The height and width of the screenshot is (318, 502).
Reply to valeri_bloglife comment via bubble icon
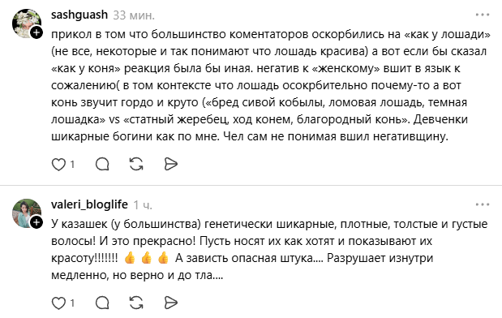(x=102, y=303)
